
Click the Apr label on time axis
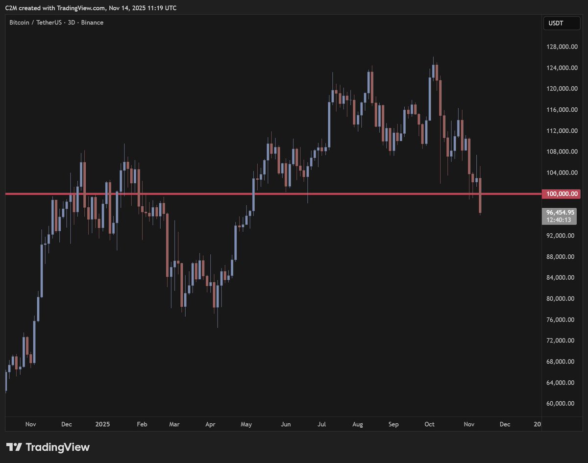pyautogui.click(x=210, y=424)
